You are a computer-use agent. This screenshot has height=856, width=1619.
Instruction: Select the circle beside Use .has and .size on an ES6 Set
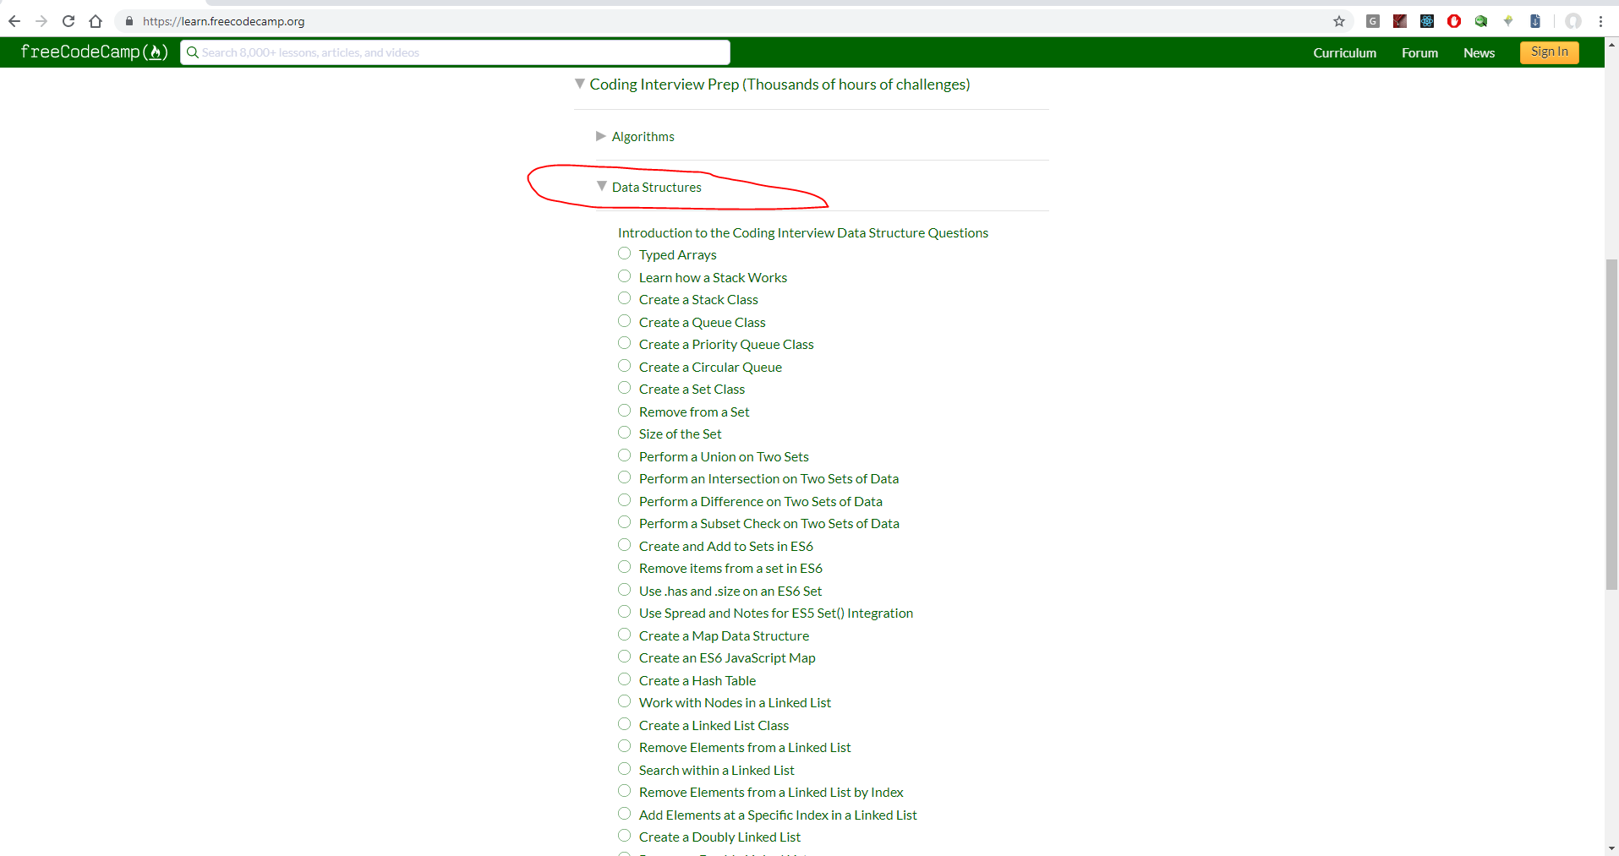pos(624,590)
